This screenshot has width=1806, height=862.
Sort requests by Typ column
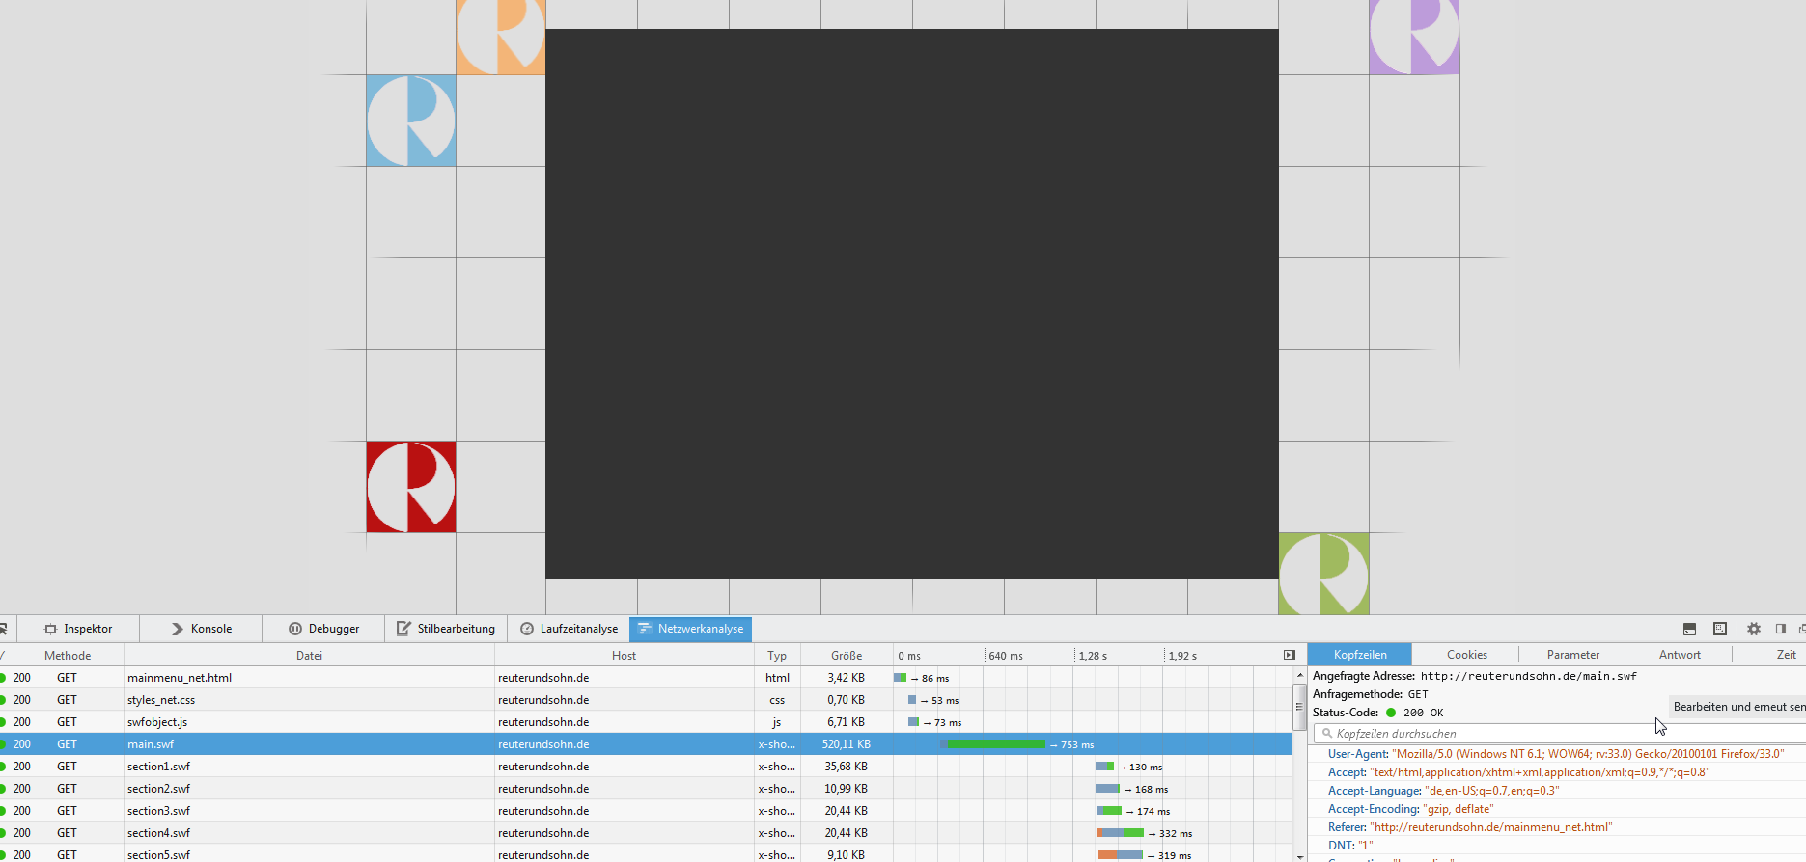click(x=777, y=656)
